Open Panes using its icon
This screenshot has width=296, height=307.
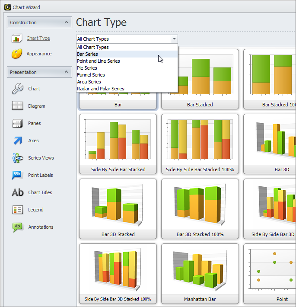tap(17, 123)
